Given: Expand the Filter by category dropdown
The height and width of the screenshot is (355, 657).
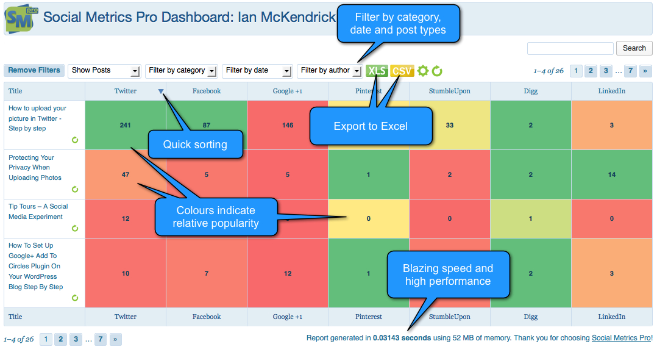Looking at the screenshot, I should [x=182, y=70].
